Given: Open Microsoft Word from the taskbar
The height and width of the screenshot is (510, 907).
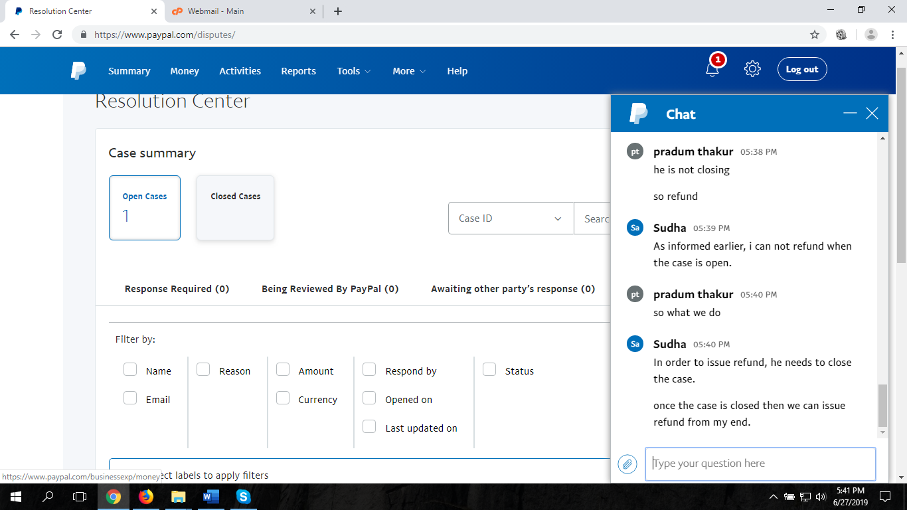Looking at the screenshot, I should tap(210, 496).
